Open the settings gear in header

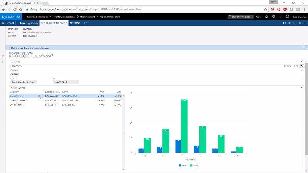tap(273, 17)
